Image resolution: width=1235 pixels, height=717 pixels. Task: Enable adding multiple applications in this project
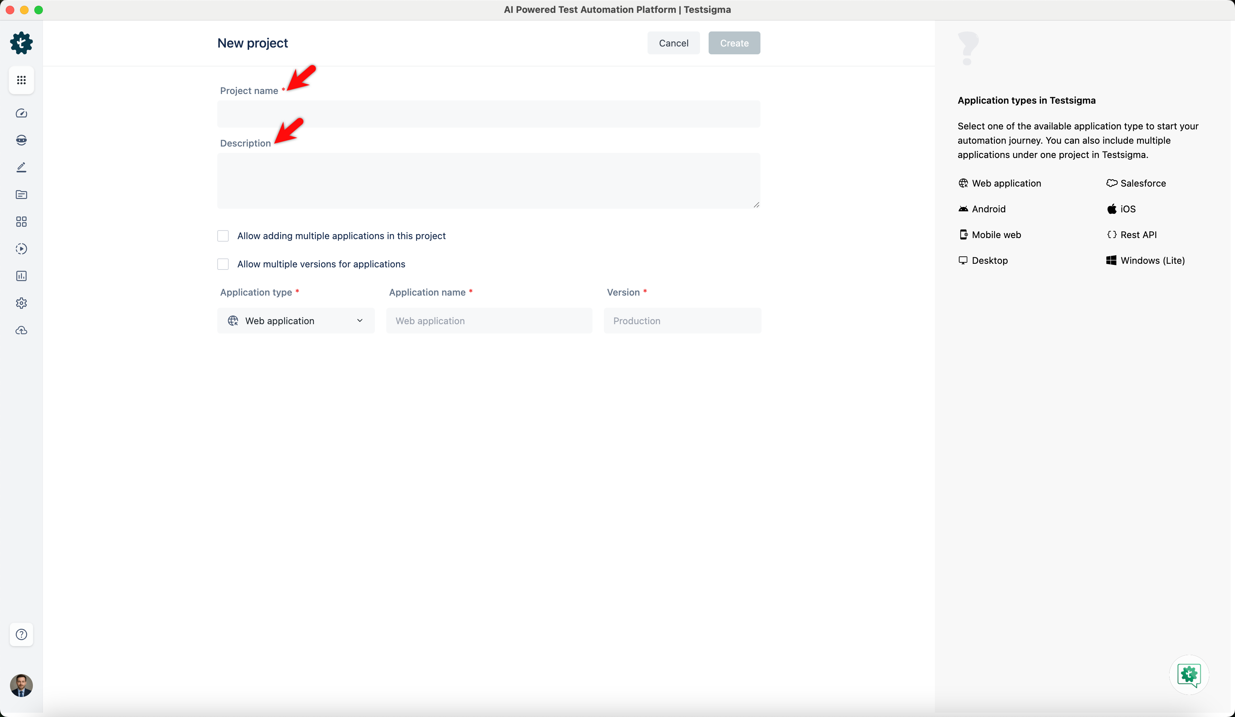pyautogui.click(x=223, y=235)
